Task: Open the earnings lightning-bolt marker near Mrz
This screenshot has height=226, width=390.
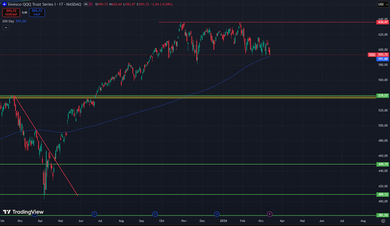Action: [270, 214]
